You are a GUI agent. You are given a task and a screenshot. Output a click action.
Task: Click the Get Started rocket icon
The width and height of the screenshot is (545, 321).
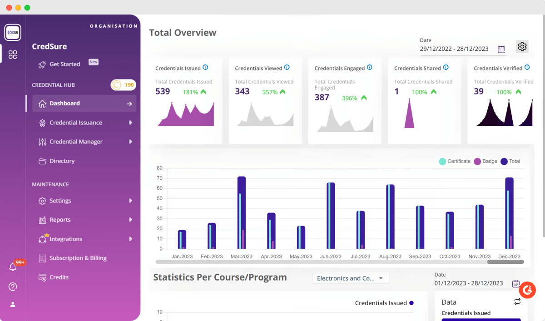click(x=42, y=64)
